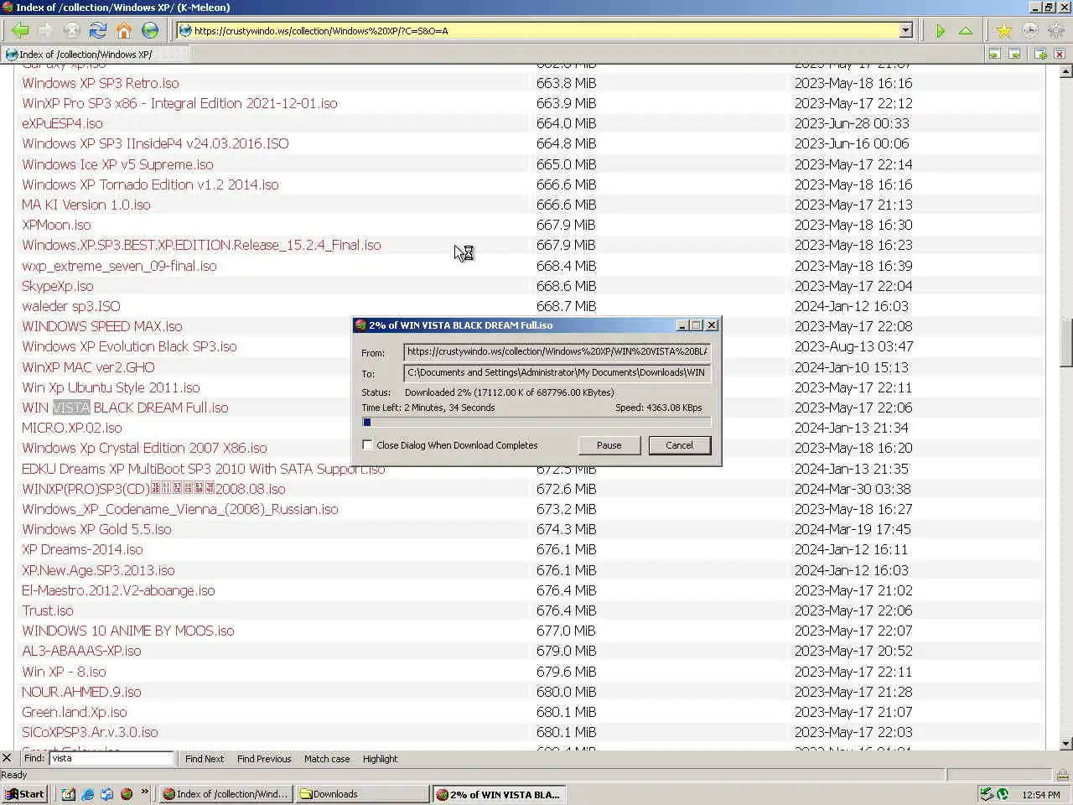The height and width of the screenshot is (805, 1073).
Task: Open Windows Ice XP v5 Supreme.iso link
Action: [117, 164]
